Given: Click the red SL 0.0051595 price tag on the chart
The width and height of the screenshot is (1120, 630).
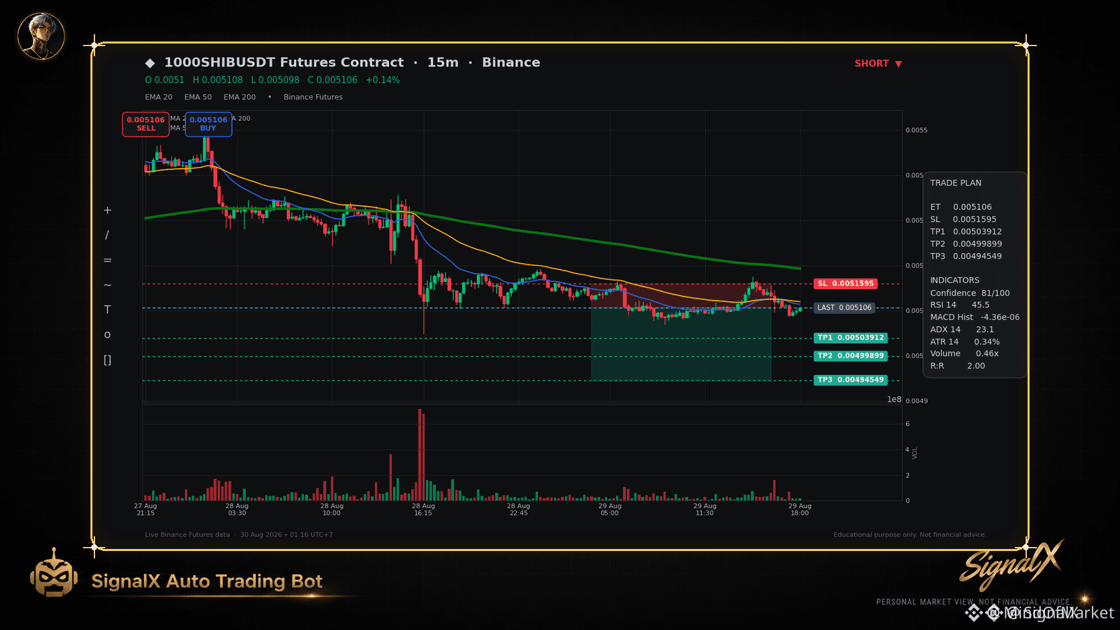Looking at the screenshot, I should pos(845,284).
